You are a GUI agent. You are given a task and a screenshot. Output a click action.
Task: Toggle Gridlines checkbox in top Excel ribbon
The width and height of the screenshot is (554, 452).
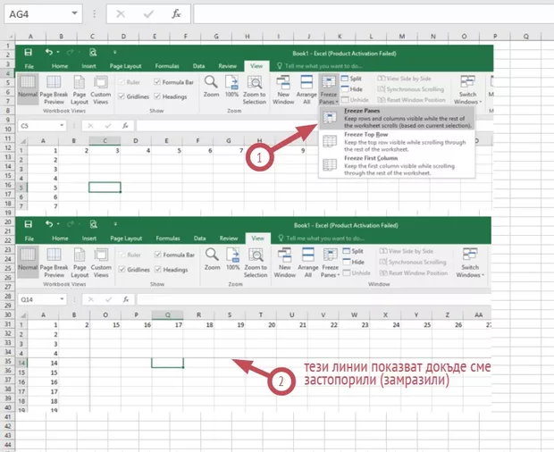(121, 95)
